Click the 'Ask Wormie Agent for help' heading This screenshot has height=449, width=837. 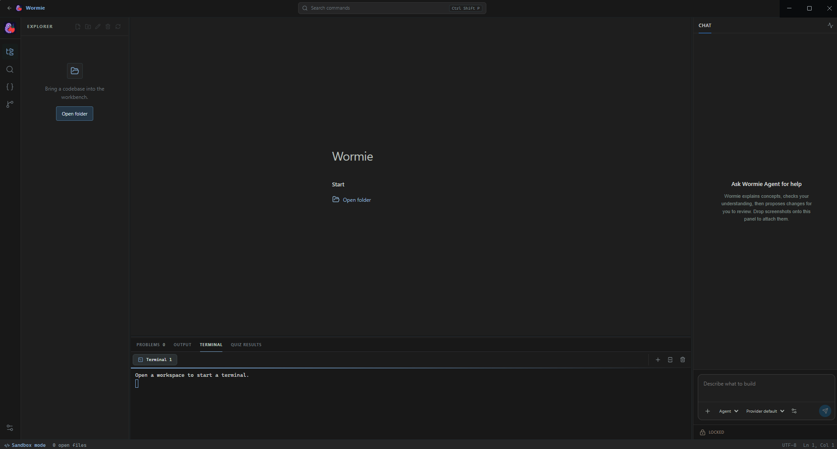click(767, 184)
